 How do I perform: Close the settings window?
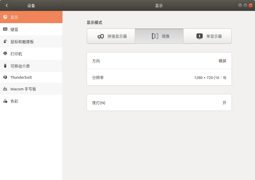click(x=251, y=5)
